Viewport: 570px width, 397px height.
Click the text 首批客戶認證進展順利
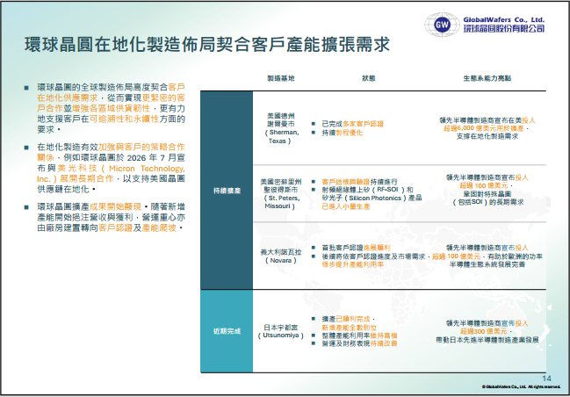coord(356,248)
